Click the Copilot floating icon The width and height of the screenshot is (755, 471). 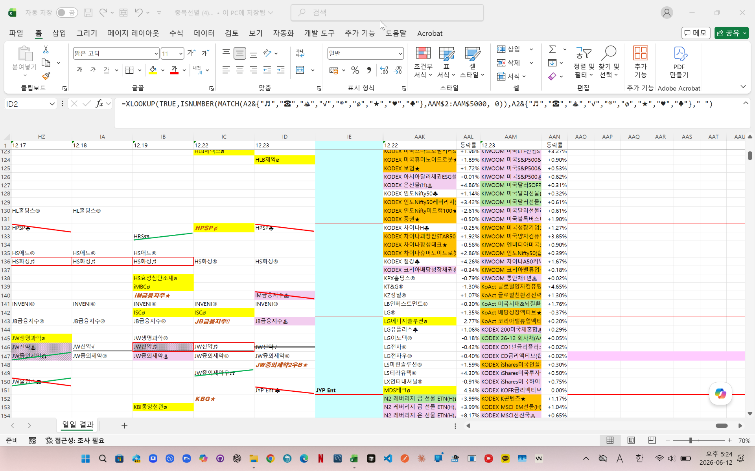pyautogui.click(x=720, y=393)
